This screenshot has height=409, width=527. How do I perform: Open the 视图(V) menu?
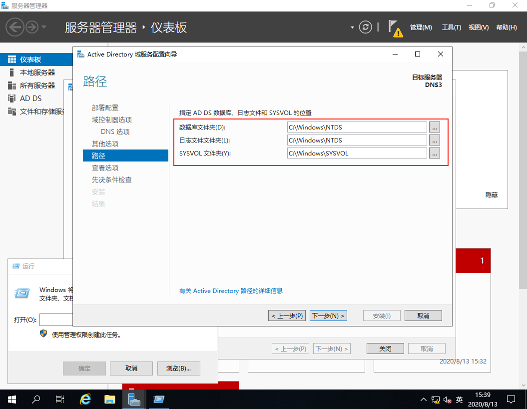479,27
